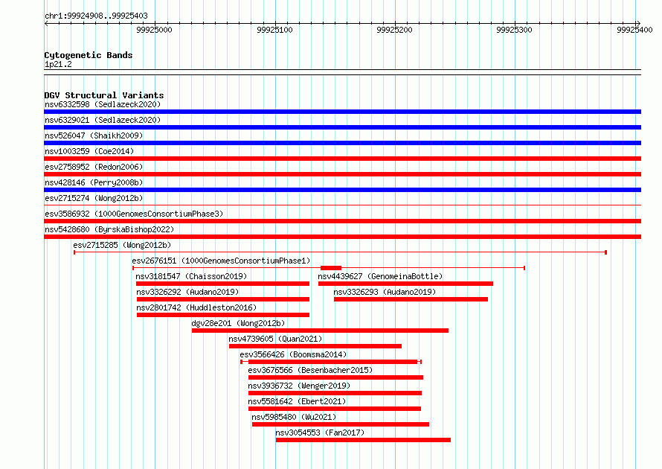The height and width of the screenshot is (469, 662).
Task: Select the nsv6329021 (Sedlazeck2020) label
Action: pyautogui.click(x=103, y=120)
